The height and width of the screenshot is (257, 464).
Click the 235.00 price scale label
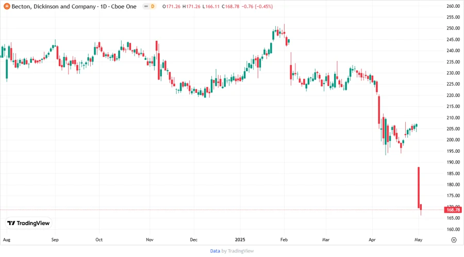[453, 62]
